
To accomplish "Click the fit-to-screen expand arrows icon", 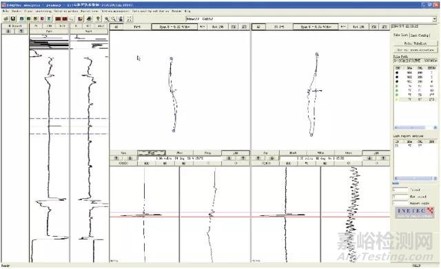I will [x=130, y=19].
